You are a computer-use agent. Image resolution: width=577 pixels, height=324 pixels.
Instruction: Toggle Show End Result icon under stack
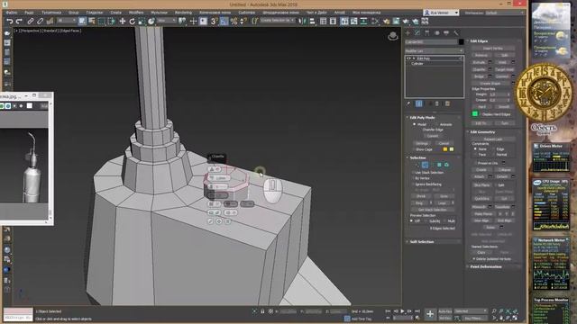[418, 104]
